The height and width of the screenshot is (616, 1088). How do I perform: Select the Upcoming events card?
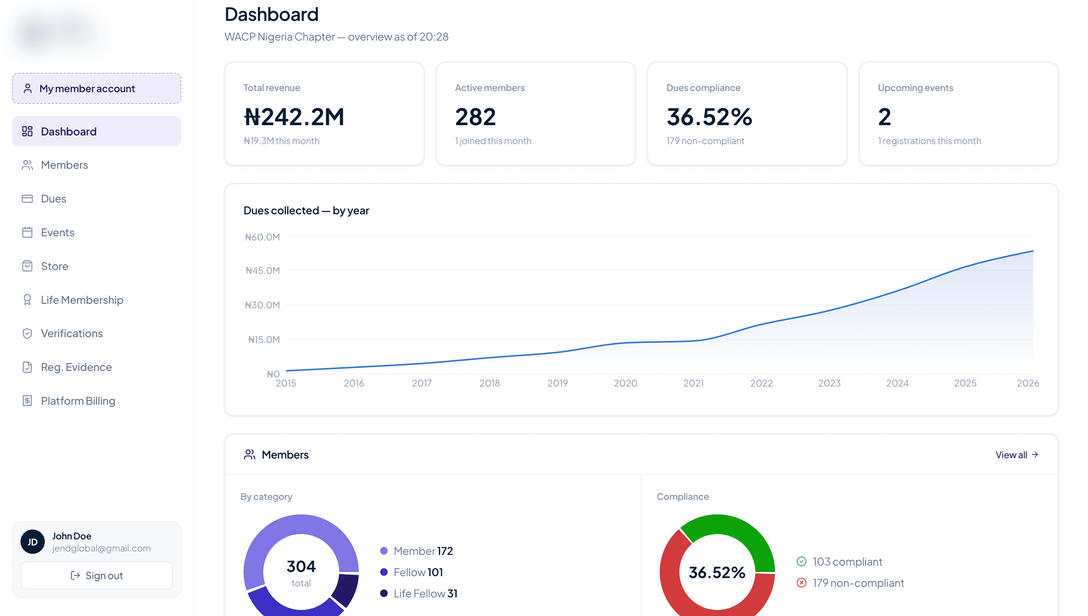(959, 114)
